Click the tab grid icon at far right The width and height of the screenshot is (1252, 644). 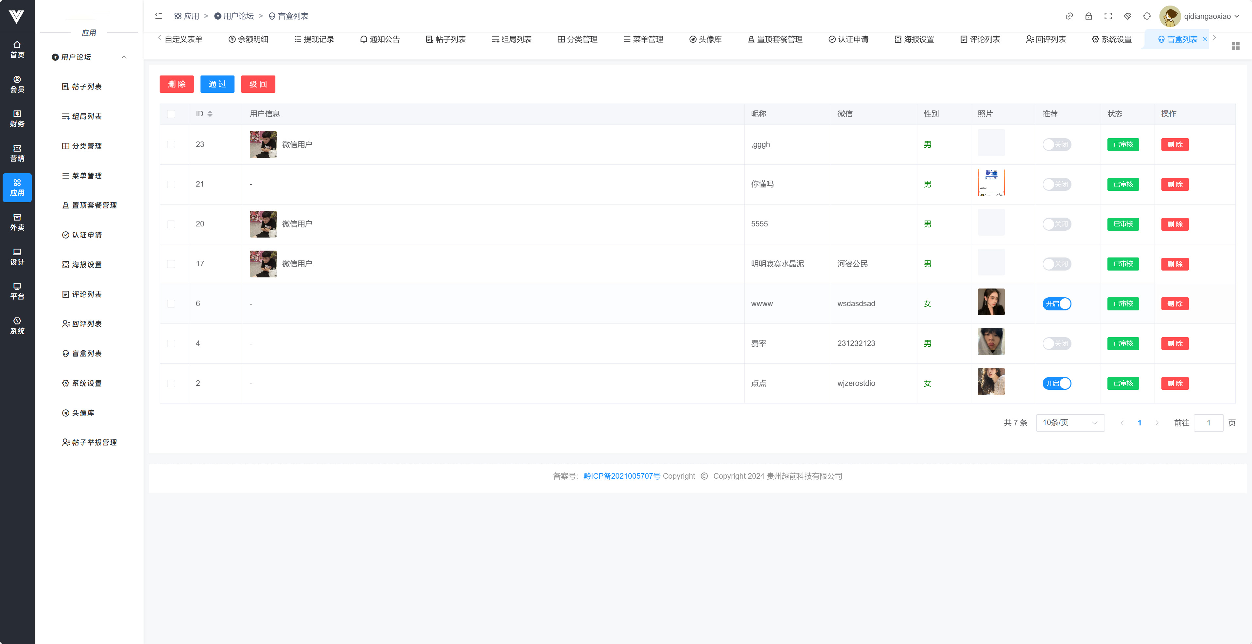pyautogui.click(x=1235, y=46)
